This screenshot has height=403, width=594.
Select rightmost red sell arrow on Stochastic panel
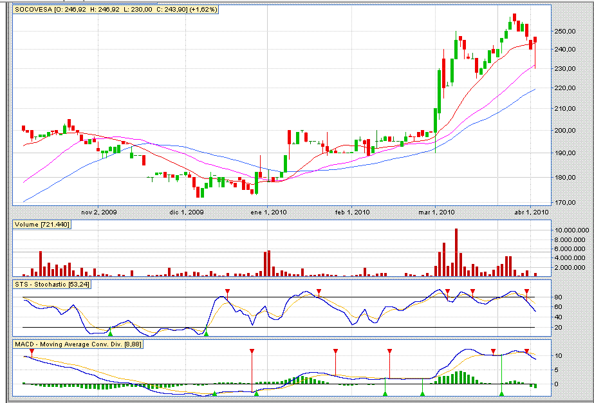(x=526, y=292)
